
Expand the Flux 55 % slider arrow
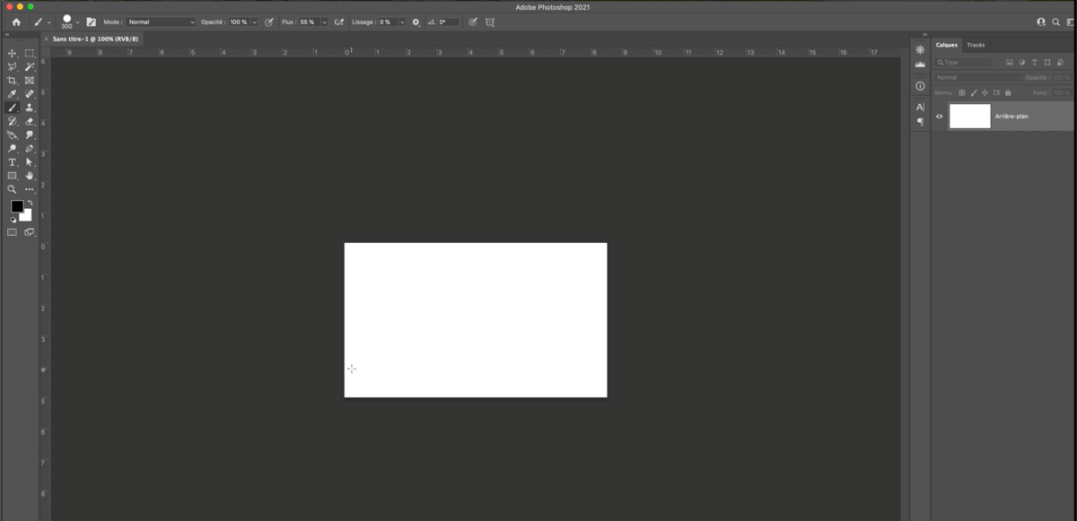(x=324, y=22)
